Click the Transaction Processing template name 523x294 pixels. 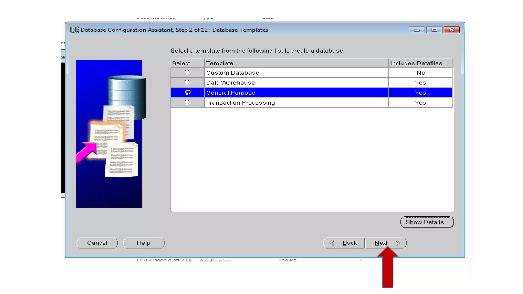240,103
